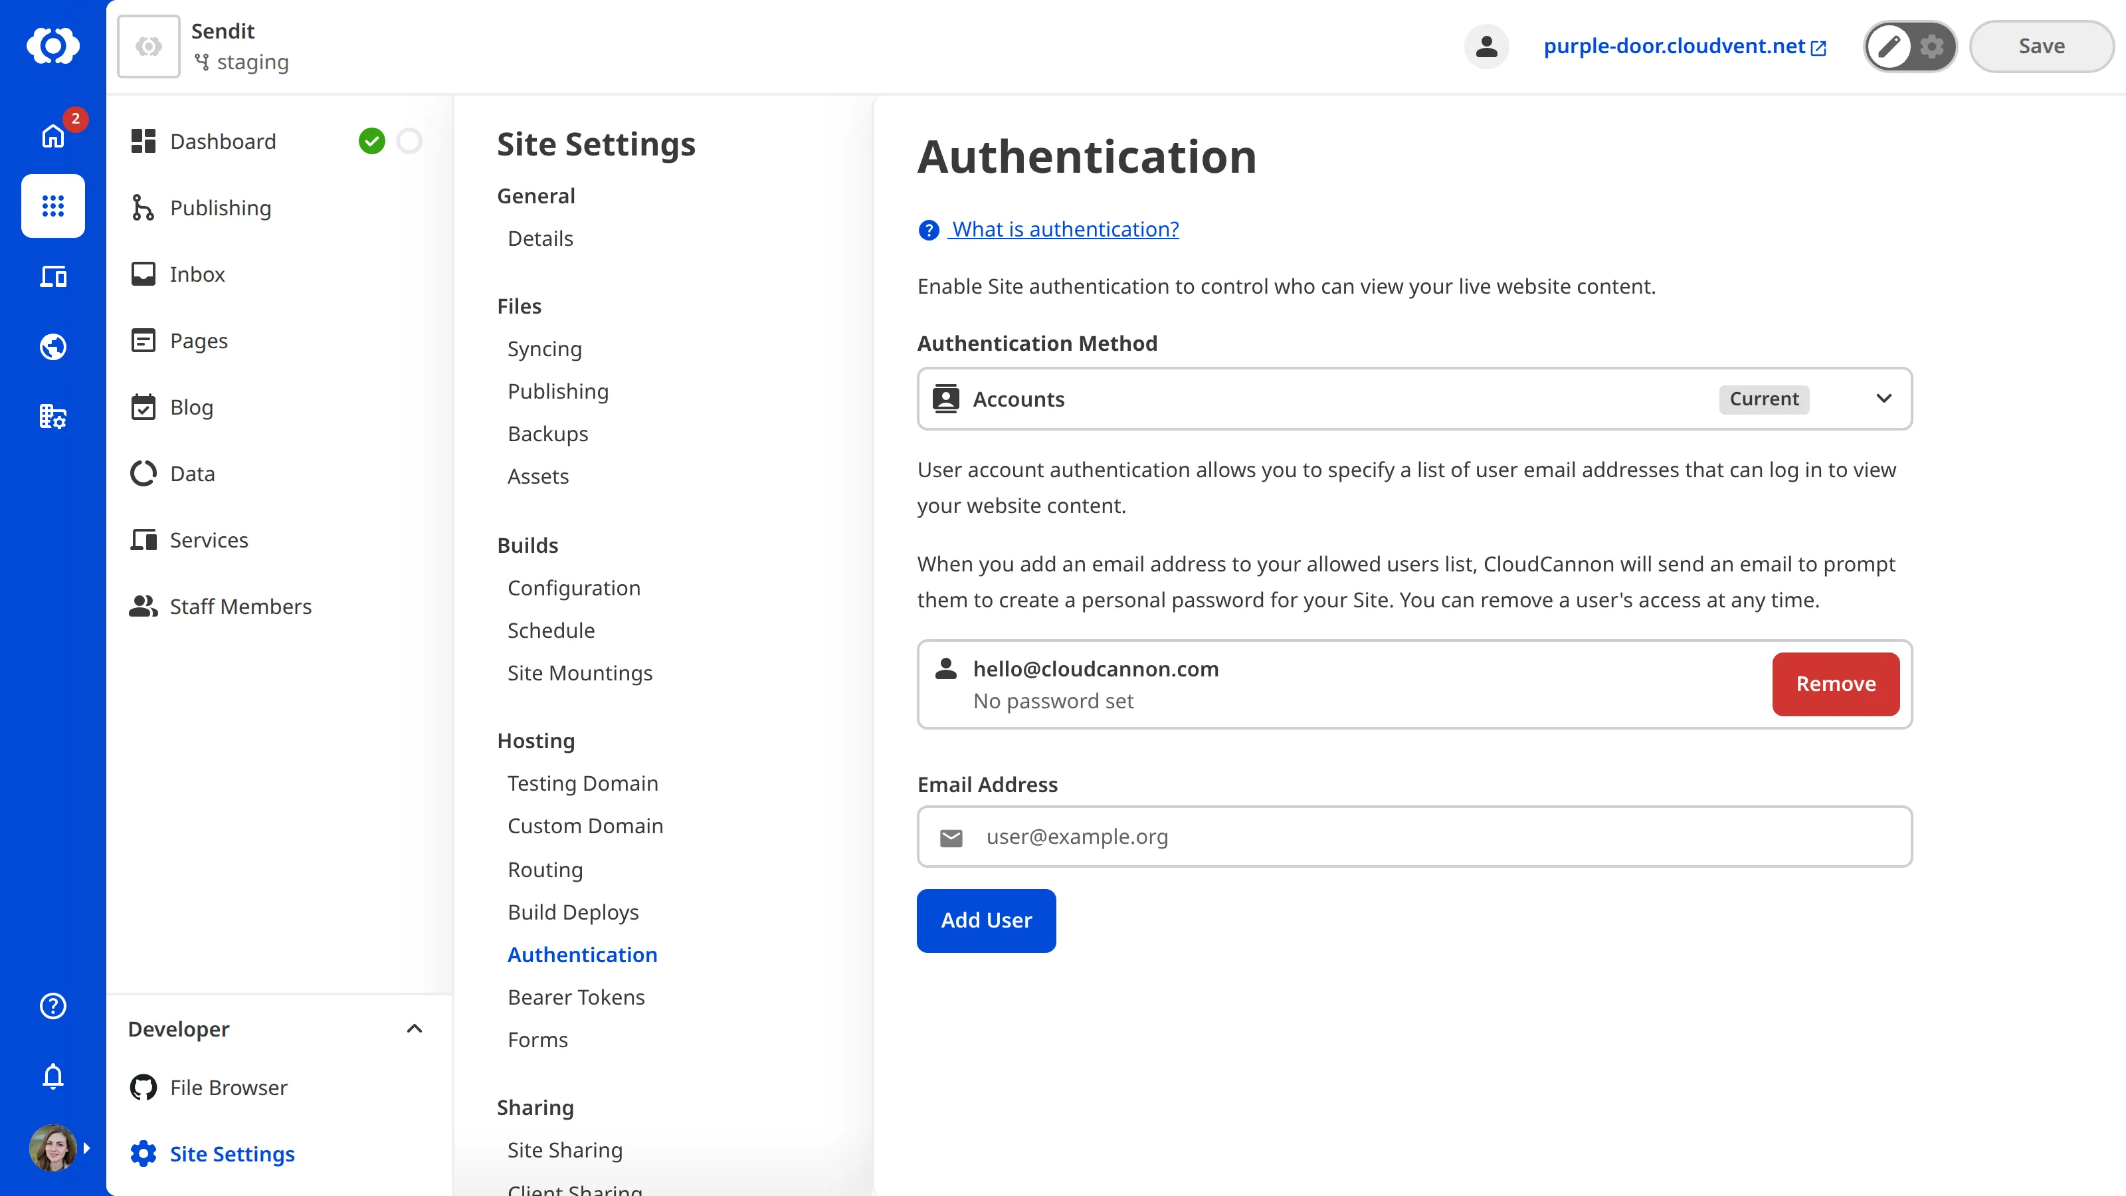Click the Current badge in dropdown
2126x1196 pixels.
pyautogui.click(x=1764, y=399)
